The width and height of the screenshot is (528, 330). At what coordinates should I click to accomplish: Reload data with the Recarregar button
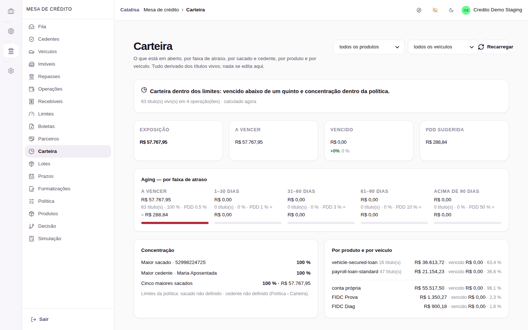495,47
